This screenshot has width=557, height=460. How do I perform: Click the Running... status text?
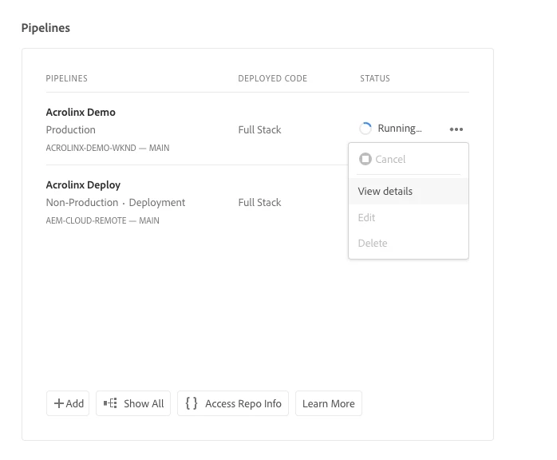coord(400,129)
